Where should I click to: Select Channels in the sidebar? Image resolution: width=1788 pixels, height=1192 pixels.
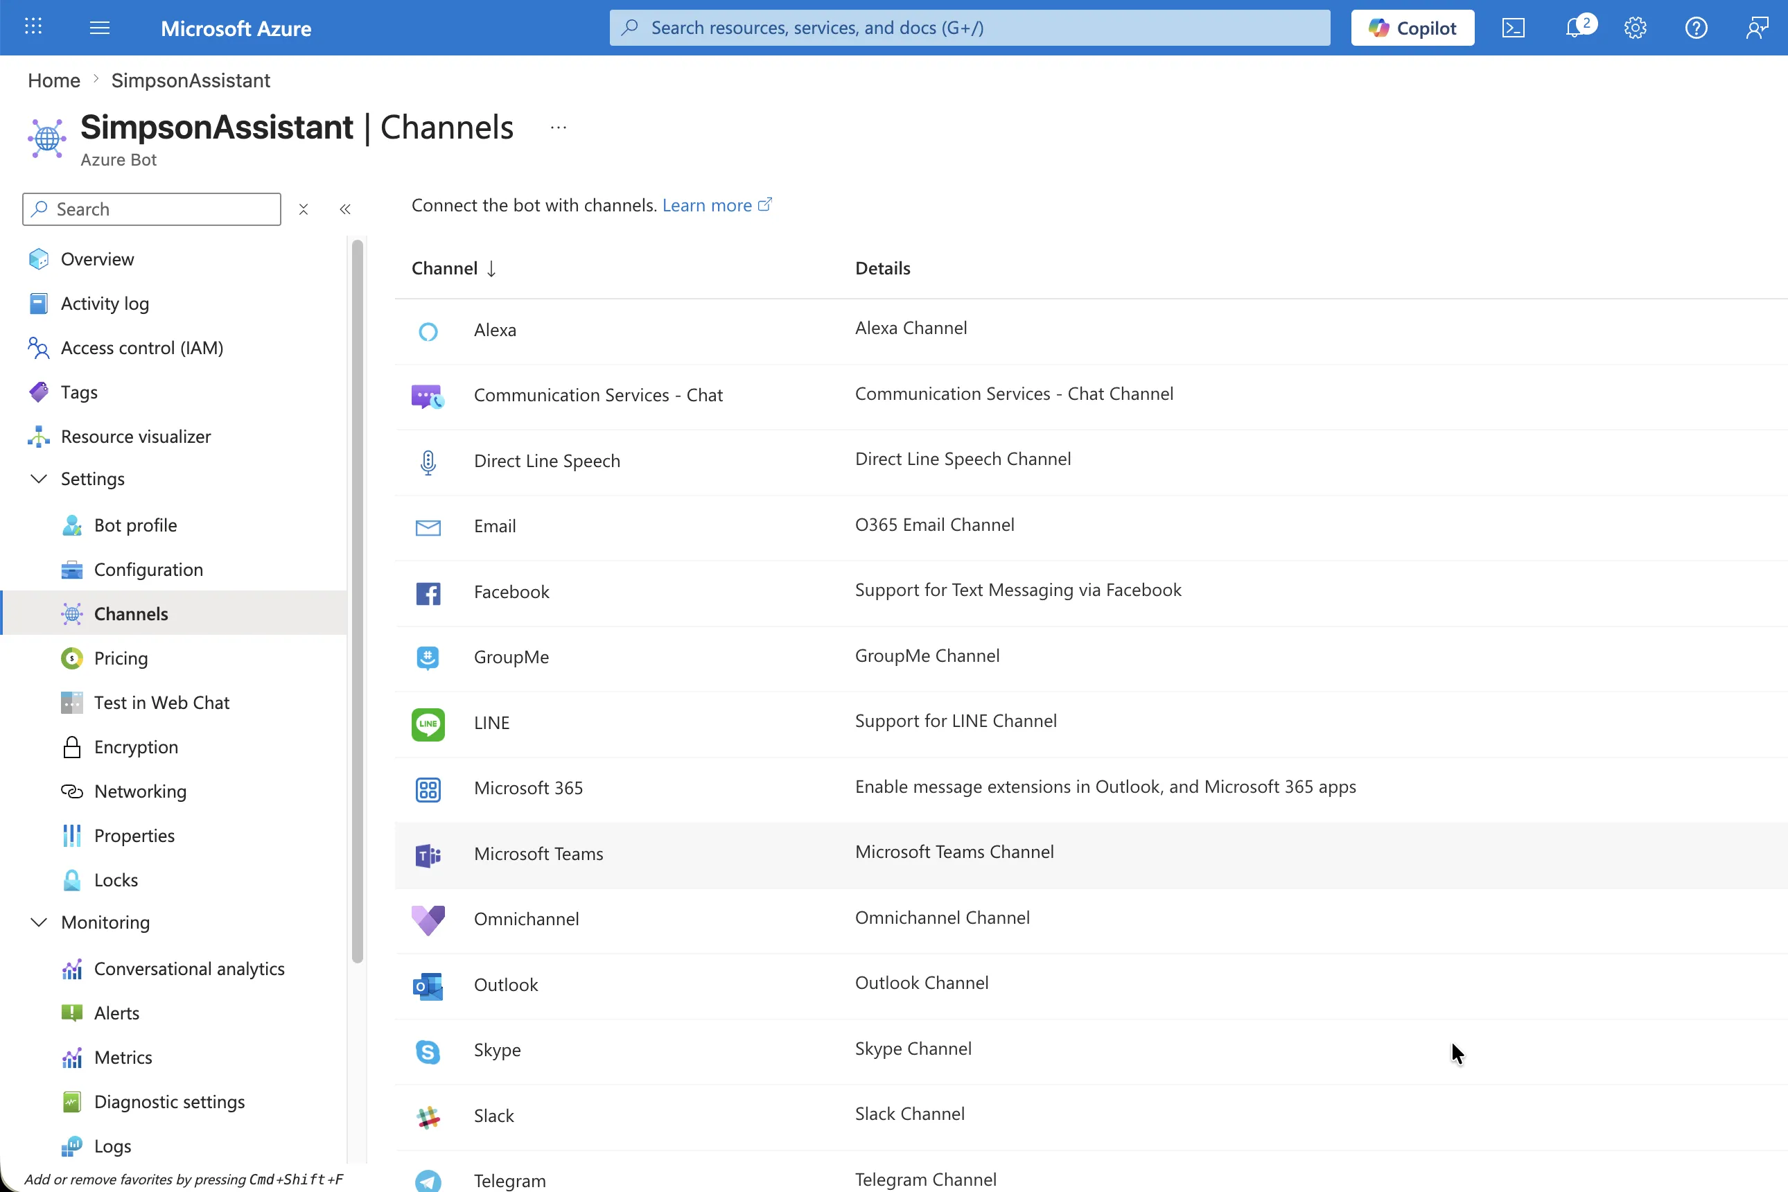173,613
